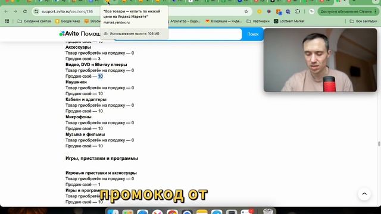Screen dimensions: 381x214
Task: Go back with the browser back arrow
Action: click(x=6, y=11)
